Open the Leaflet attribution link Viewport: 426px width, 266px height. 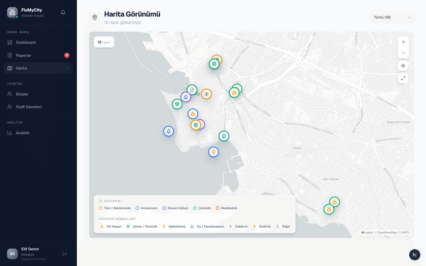click(x=367, y=233)
